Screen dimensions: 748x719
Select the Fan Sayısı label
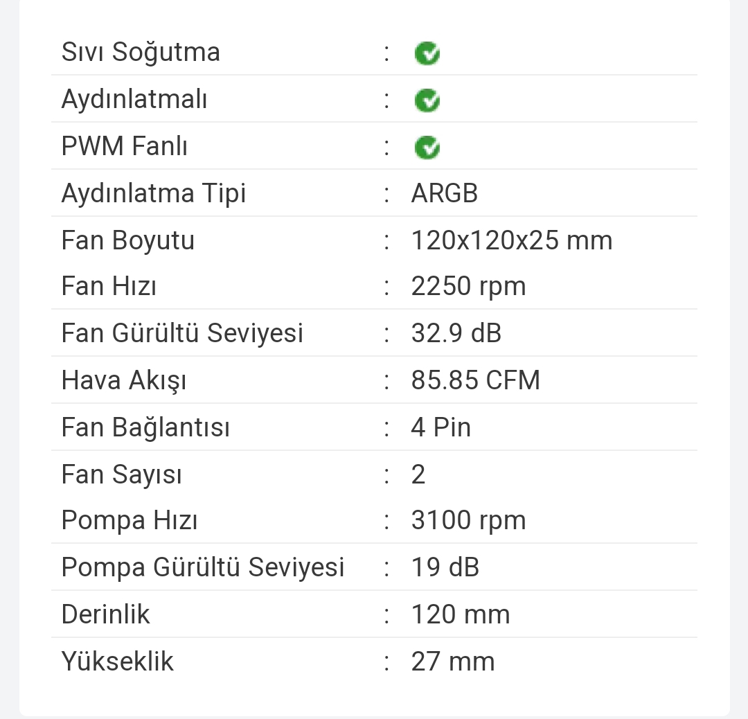[x=122, y=474]
